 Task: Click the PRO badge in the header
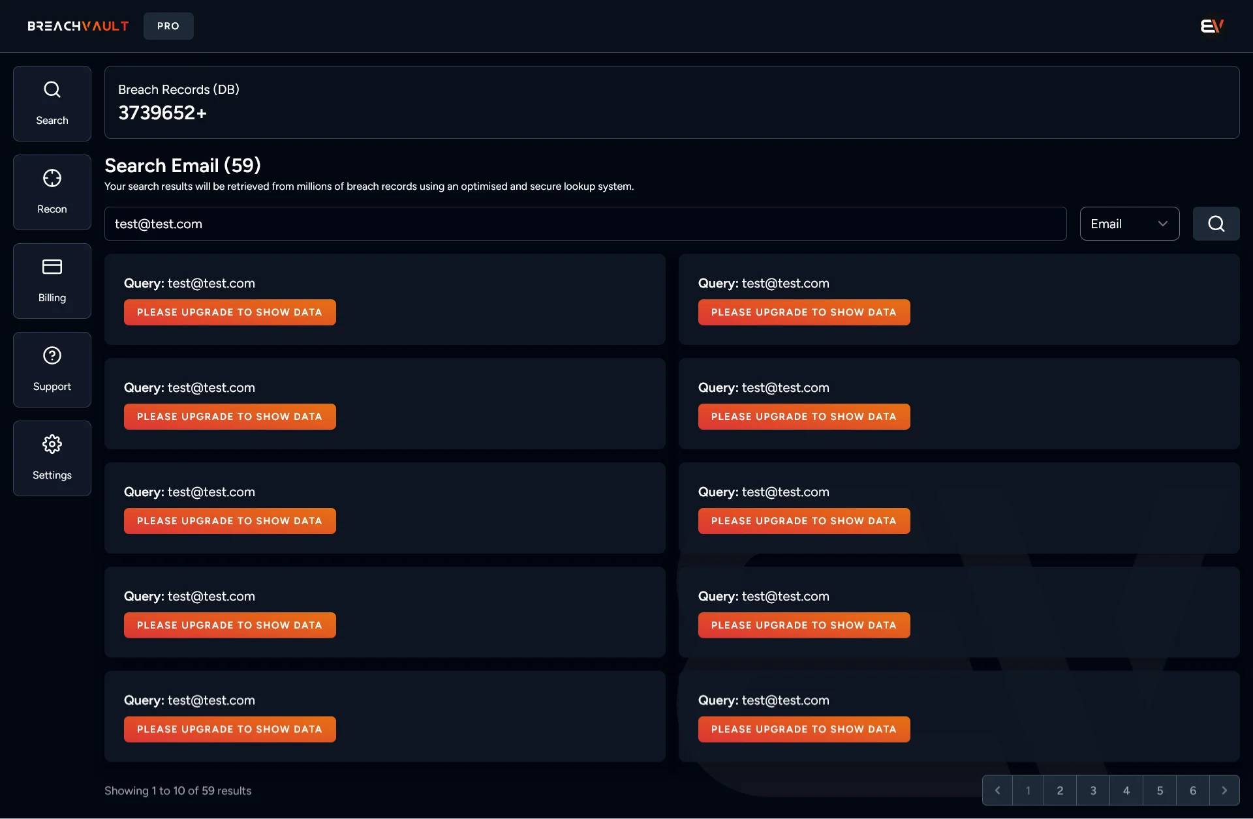pos(168,25)
